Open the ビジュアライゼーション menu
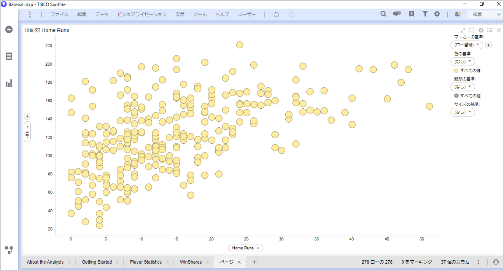This screenshot has height=271, width=504. tap(142, 14)
